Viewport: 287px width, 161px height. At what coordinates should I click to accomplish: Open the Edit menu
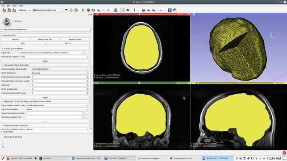(8, 6)
